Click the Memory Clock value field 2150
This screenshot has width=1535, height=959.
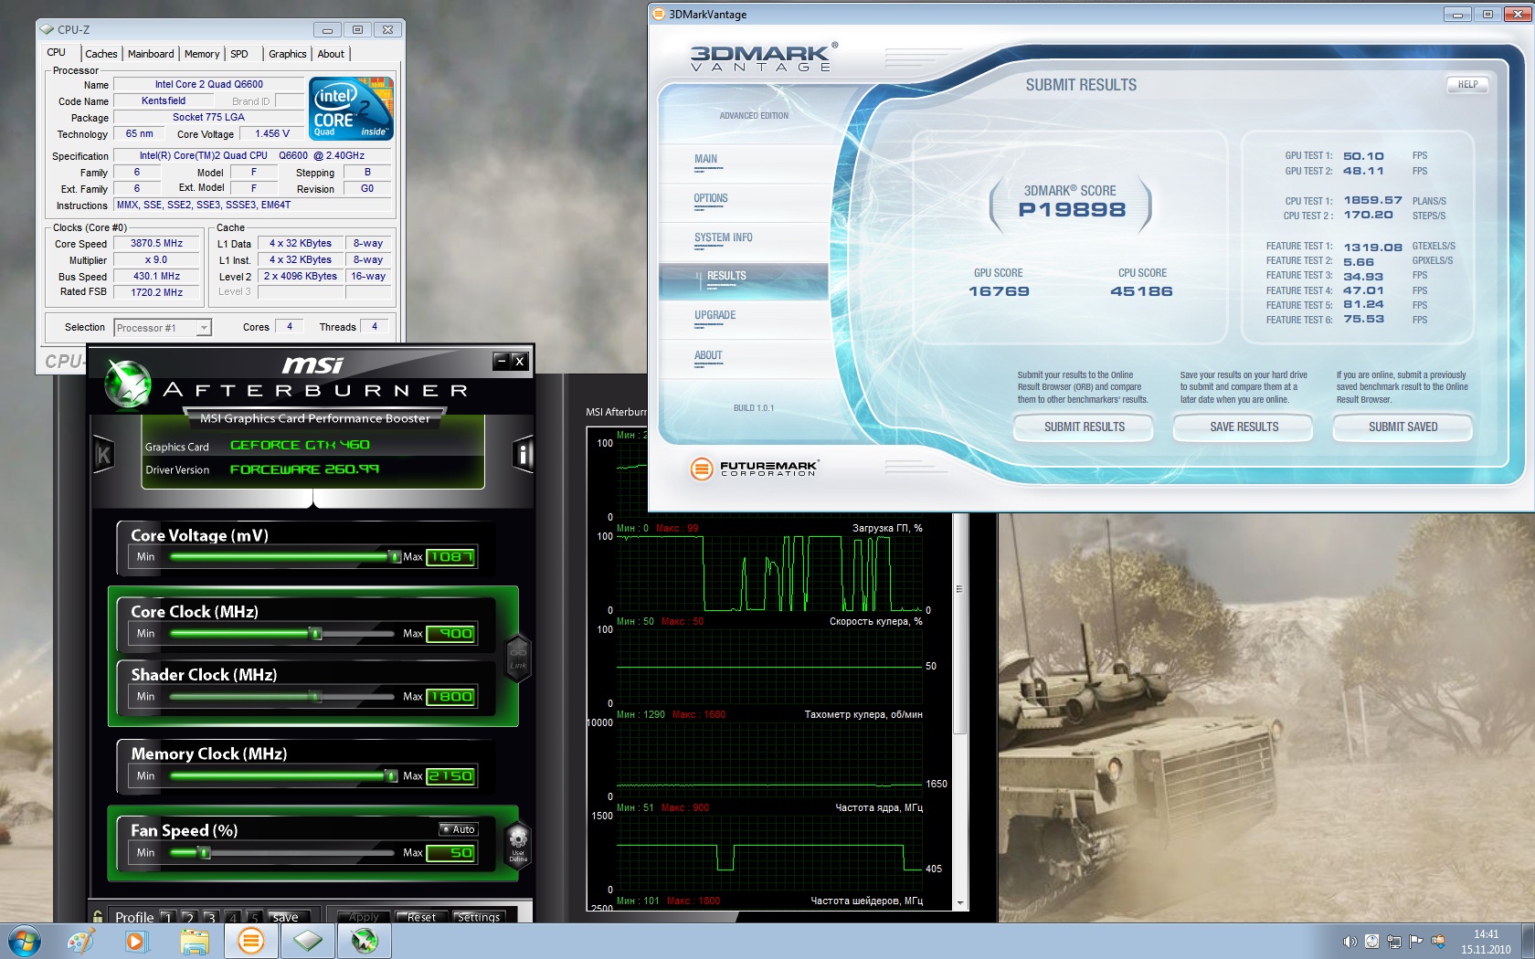[450, 775]
